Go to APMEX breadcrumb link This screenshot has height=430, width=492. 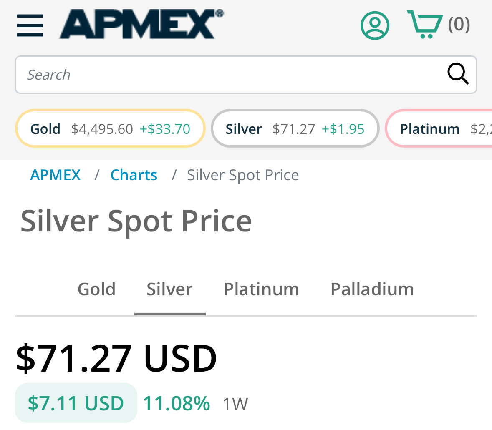[x=56, y=175]
